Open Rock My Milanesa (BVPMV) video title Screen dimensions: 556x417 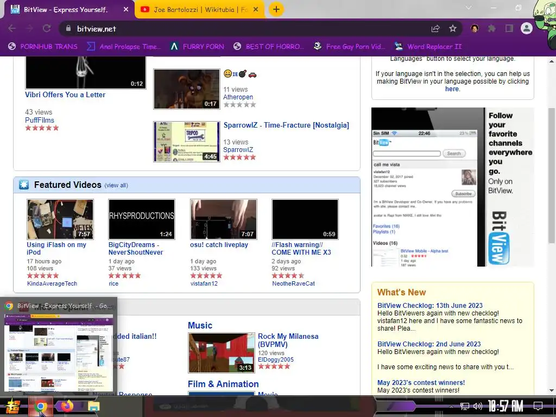pos(288,340)
